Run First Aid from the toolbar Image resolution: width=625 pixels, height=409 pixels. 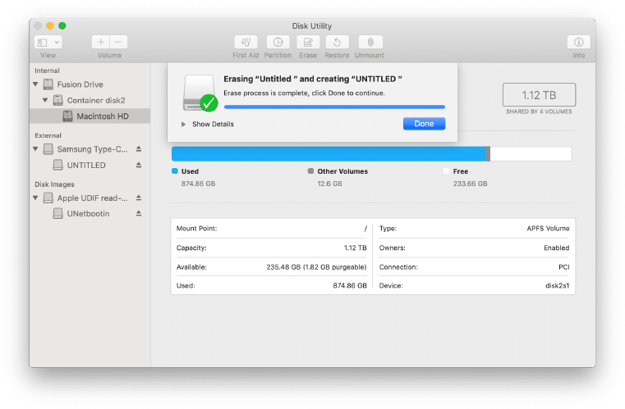pos(246,42)
